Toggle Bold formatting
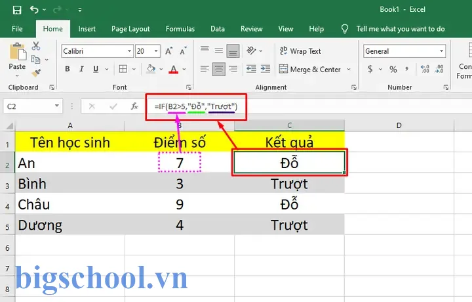This screenshot has height=302, width=472. [68, 69]
